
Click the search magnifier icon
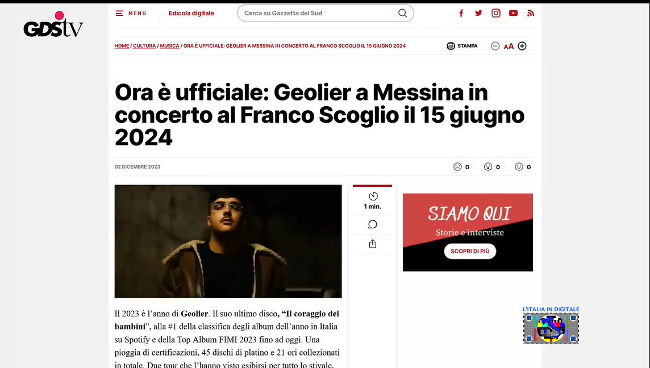click(x=402, y=13)
